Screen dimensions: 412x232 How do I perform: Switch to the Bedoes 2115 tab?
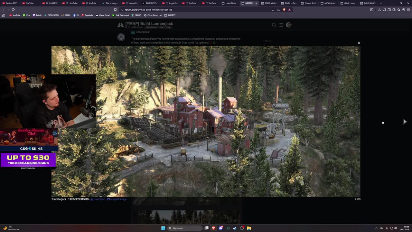point(10,3)
